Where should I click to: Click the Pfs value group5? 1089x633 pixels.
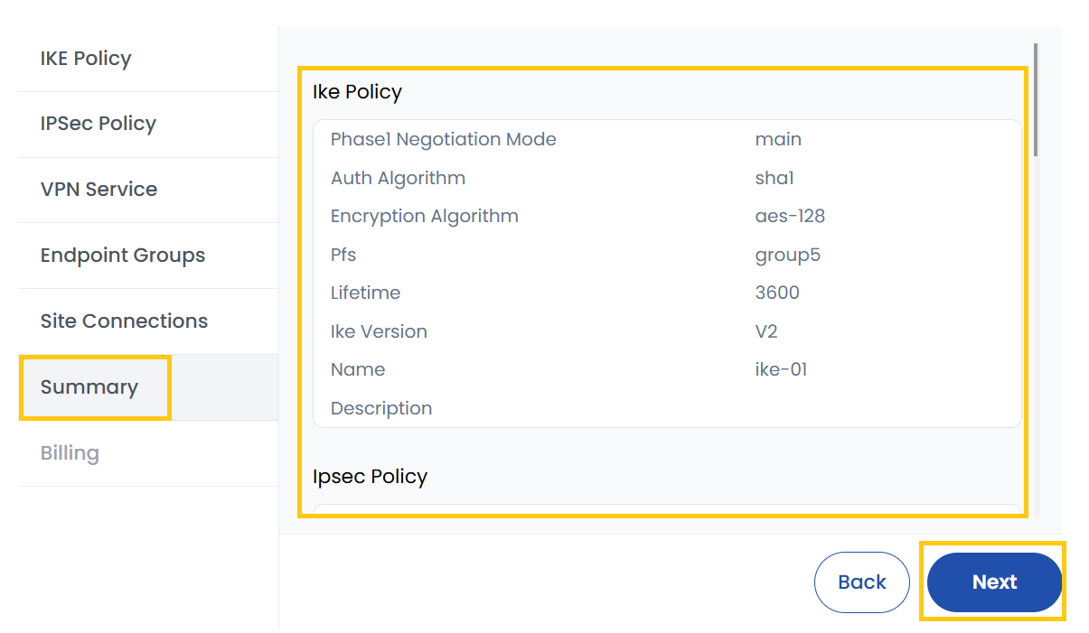787,256
